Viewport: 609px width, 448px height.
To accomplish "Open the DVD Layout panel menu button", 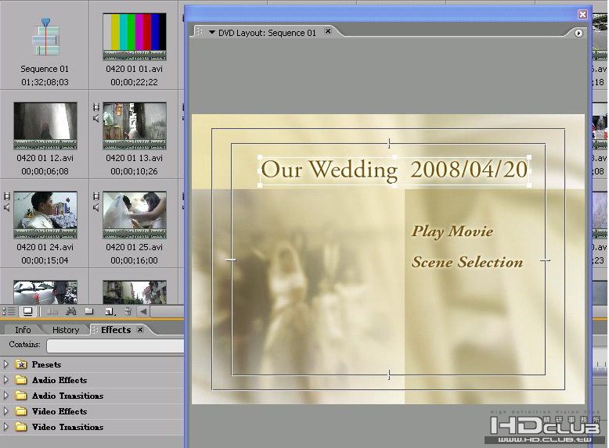I will pyautogui.click(x=578, y=33).
